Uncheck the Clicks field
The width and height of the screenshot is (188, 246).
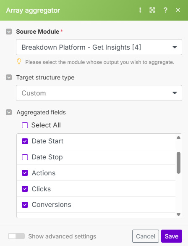(x=25, y=189)
